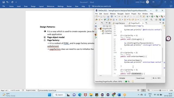
Task: Save the Word document with the floppy icon
Action: pos(4,2)
